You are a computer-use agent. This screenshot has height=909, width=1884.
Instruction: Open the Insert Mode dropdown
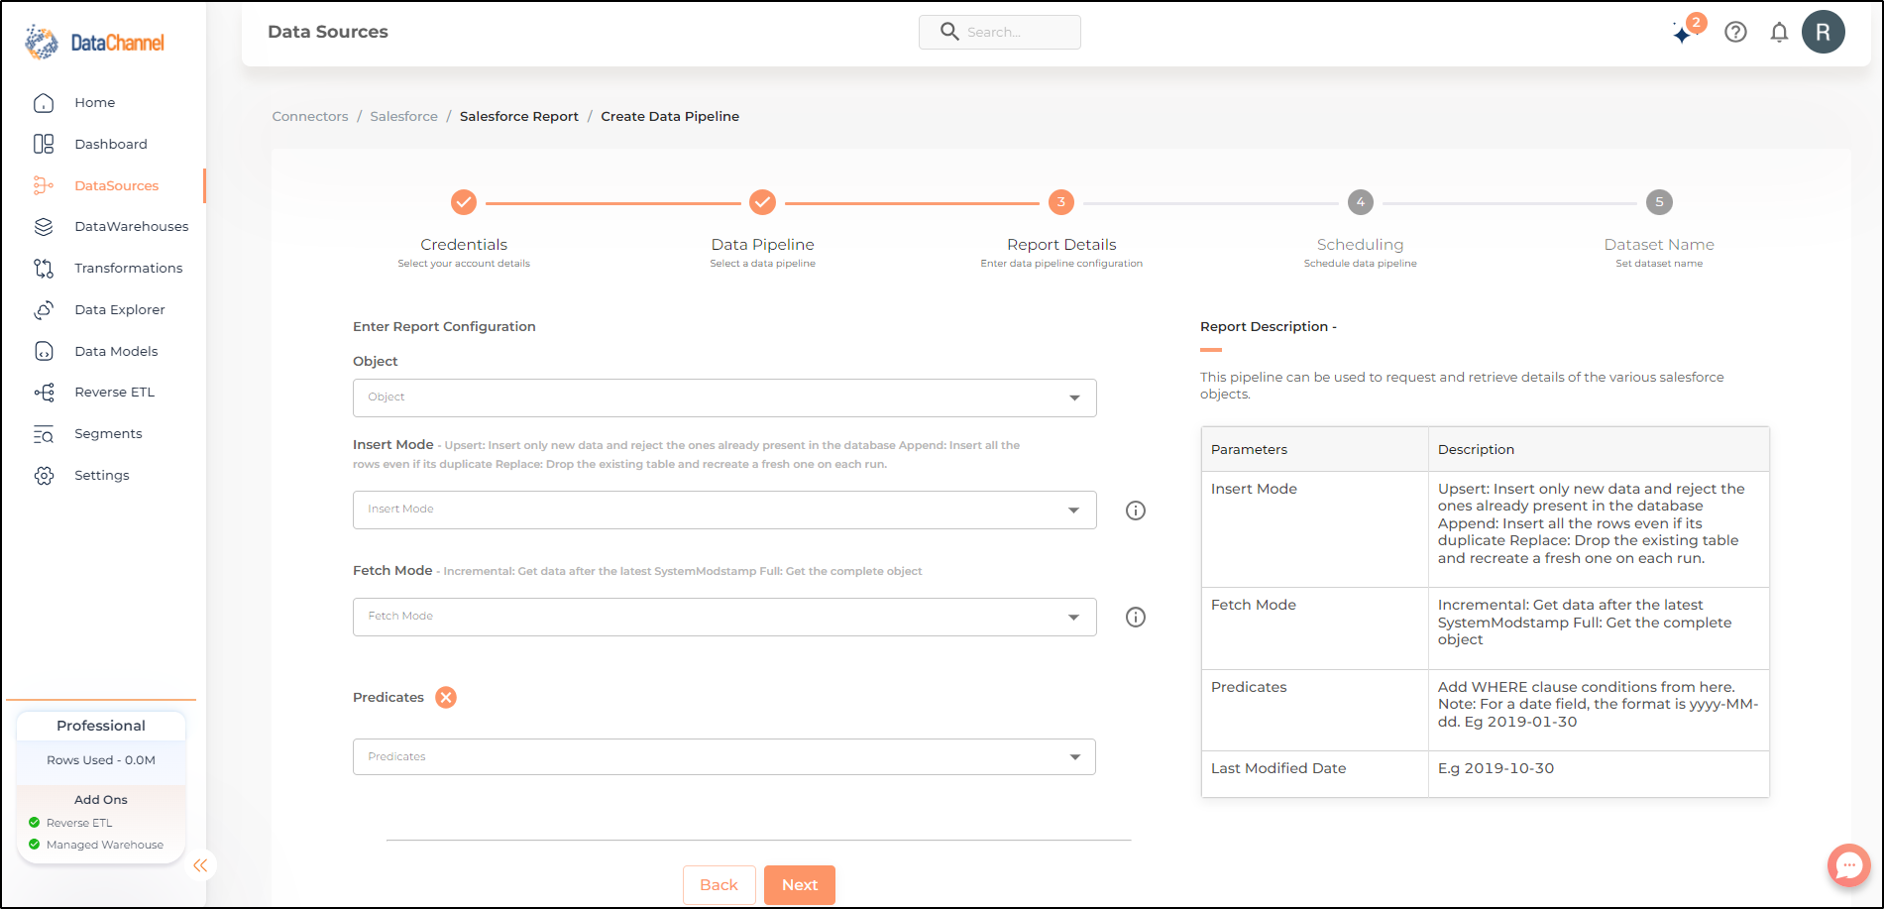(724, 510)
